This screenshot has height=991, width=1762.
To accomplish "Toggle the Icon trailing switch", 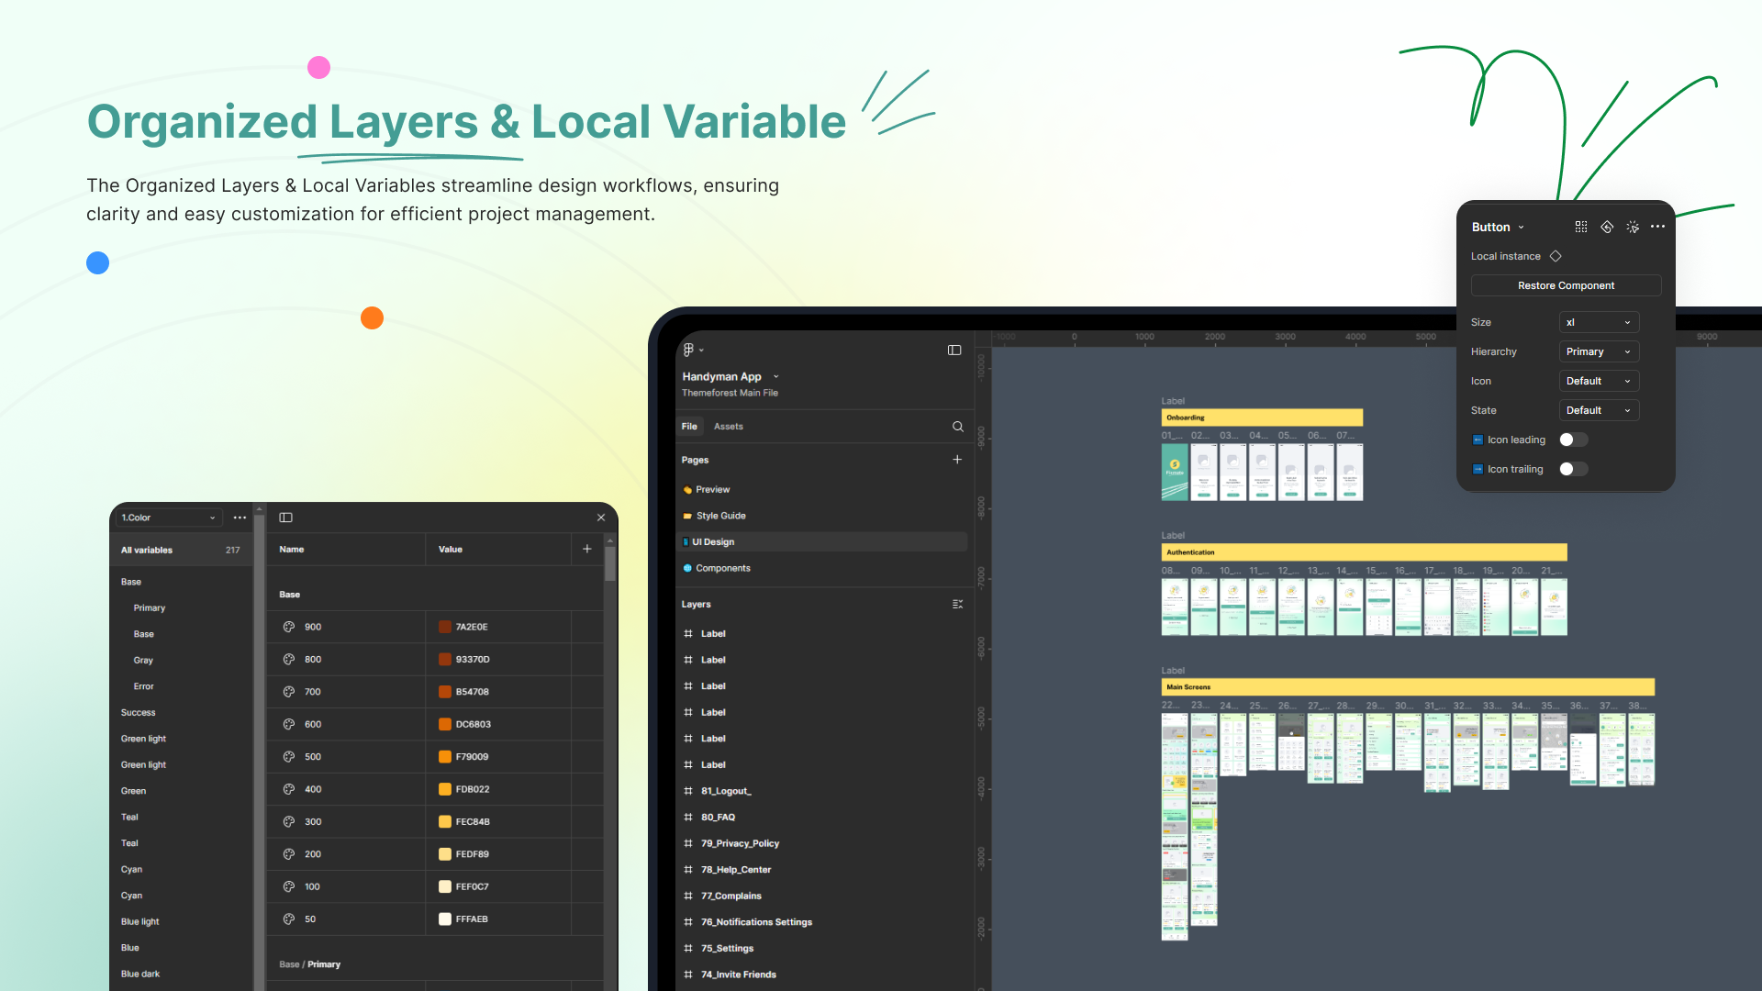I will tap(1573, 469).
